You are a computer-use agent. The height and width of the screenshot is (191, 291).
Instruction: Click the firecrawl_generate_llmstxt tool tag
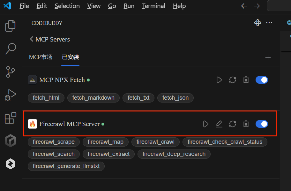click(x=66, y=166)
